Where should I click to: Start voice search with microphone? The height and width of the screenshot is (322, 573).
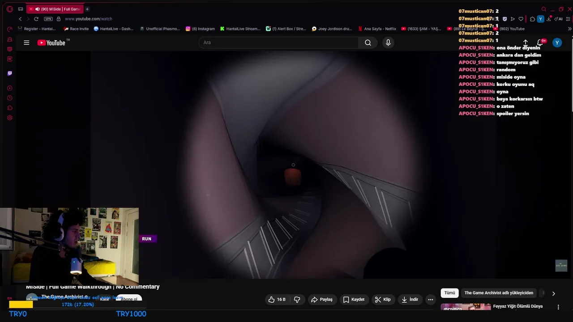point(388,42)
